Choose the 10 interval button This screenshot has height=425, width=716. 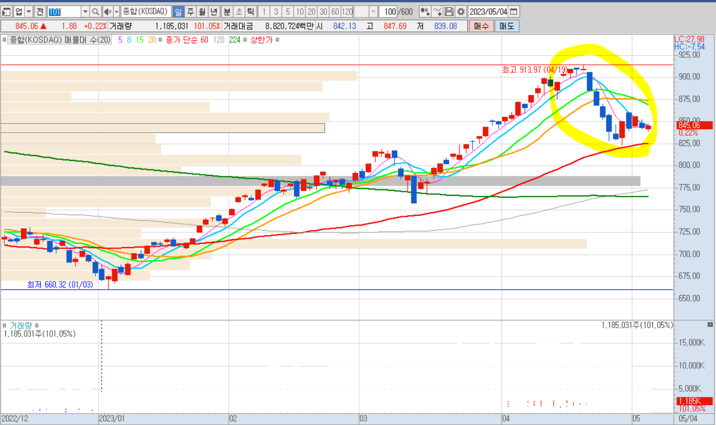(300, 11)
